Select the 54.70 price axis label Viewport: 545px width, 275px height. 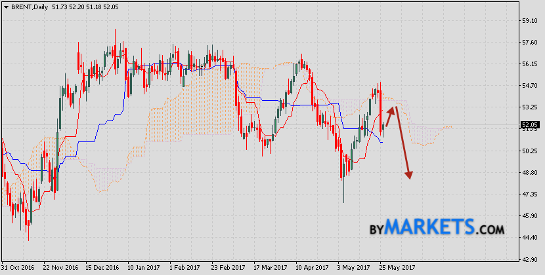528,86
